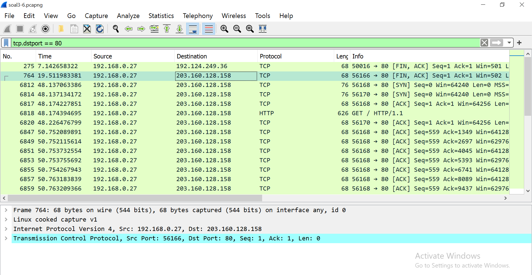Click the display filter field containing tcp.dstport == 80

coord(245,43)
